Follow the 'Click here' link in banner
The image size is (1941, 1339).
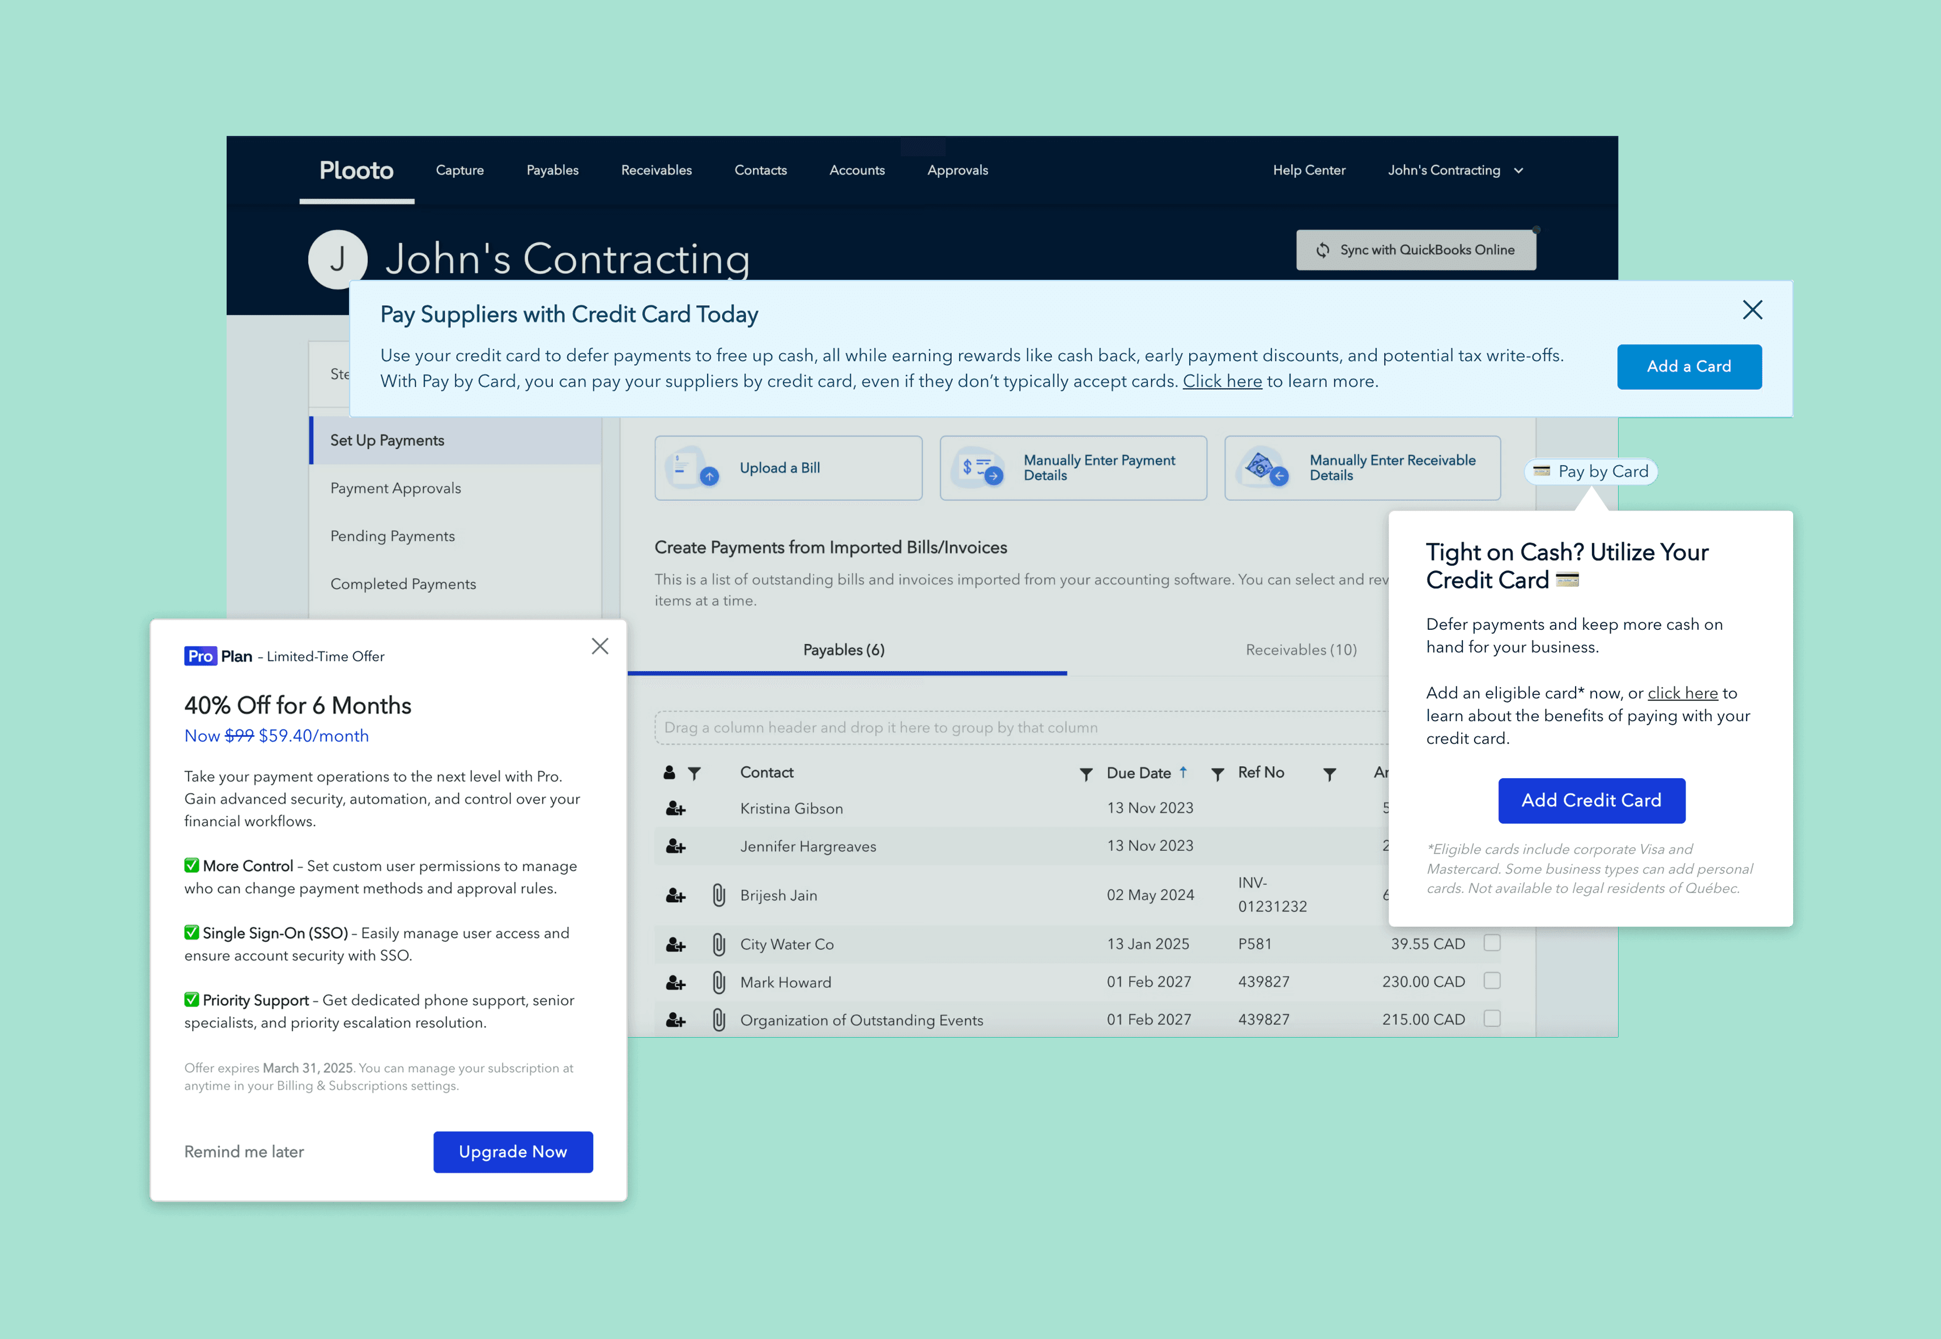(x=1222, y=381)
